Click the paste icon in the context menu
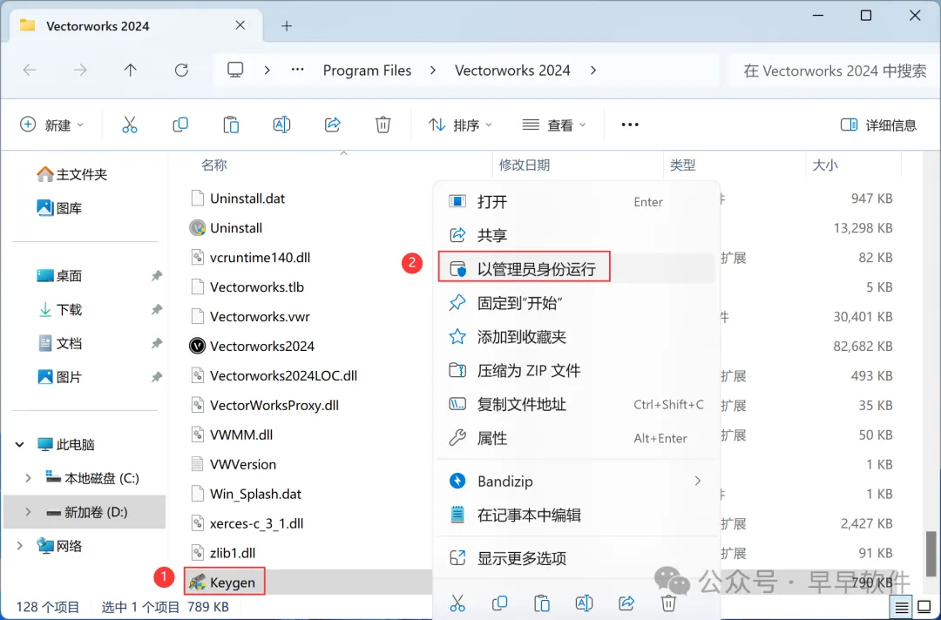Screen dimensions: 941x620 coord(541,603)
